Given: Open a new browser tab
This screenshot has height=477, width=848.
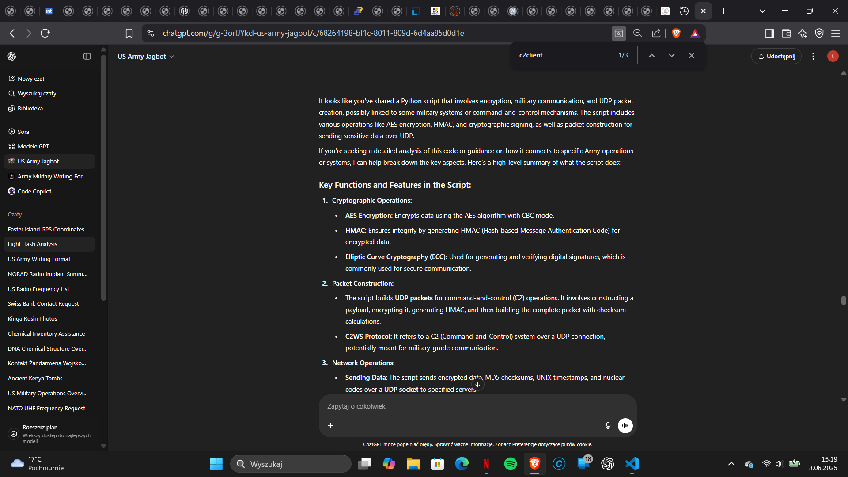Looking at the screenshot, I should [x=723, y=11].
